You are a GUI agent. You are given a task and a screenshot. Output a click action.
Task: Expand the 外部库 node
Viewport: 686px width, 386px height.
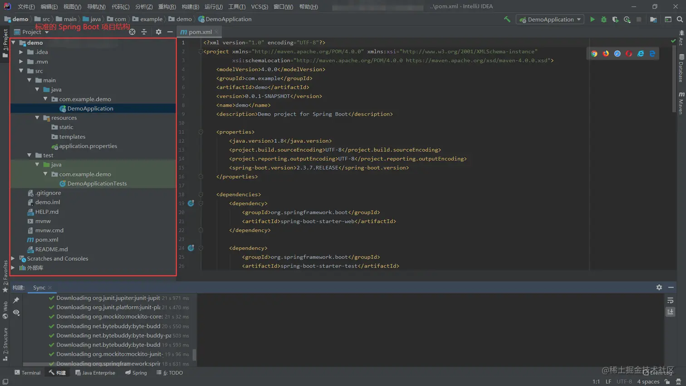pyautogui.click(x=13, y=268)
